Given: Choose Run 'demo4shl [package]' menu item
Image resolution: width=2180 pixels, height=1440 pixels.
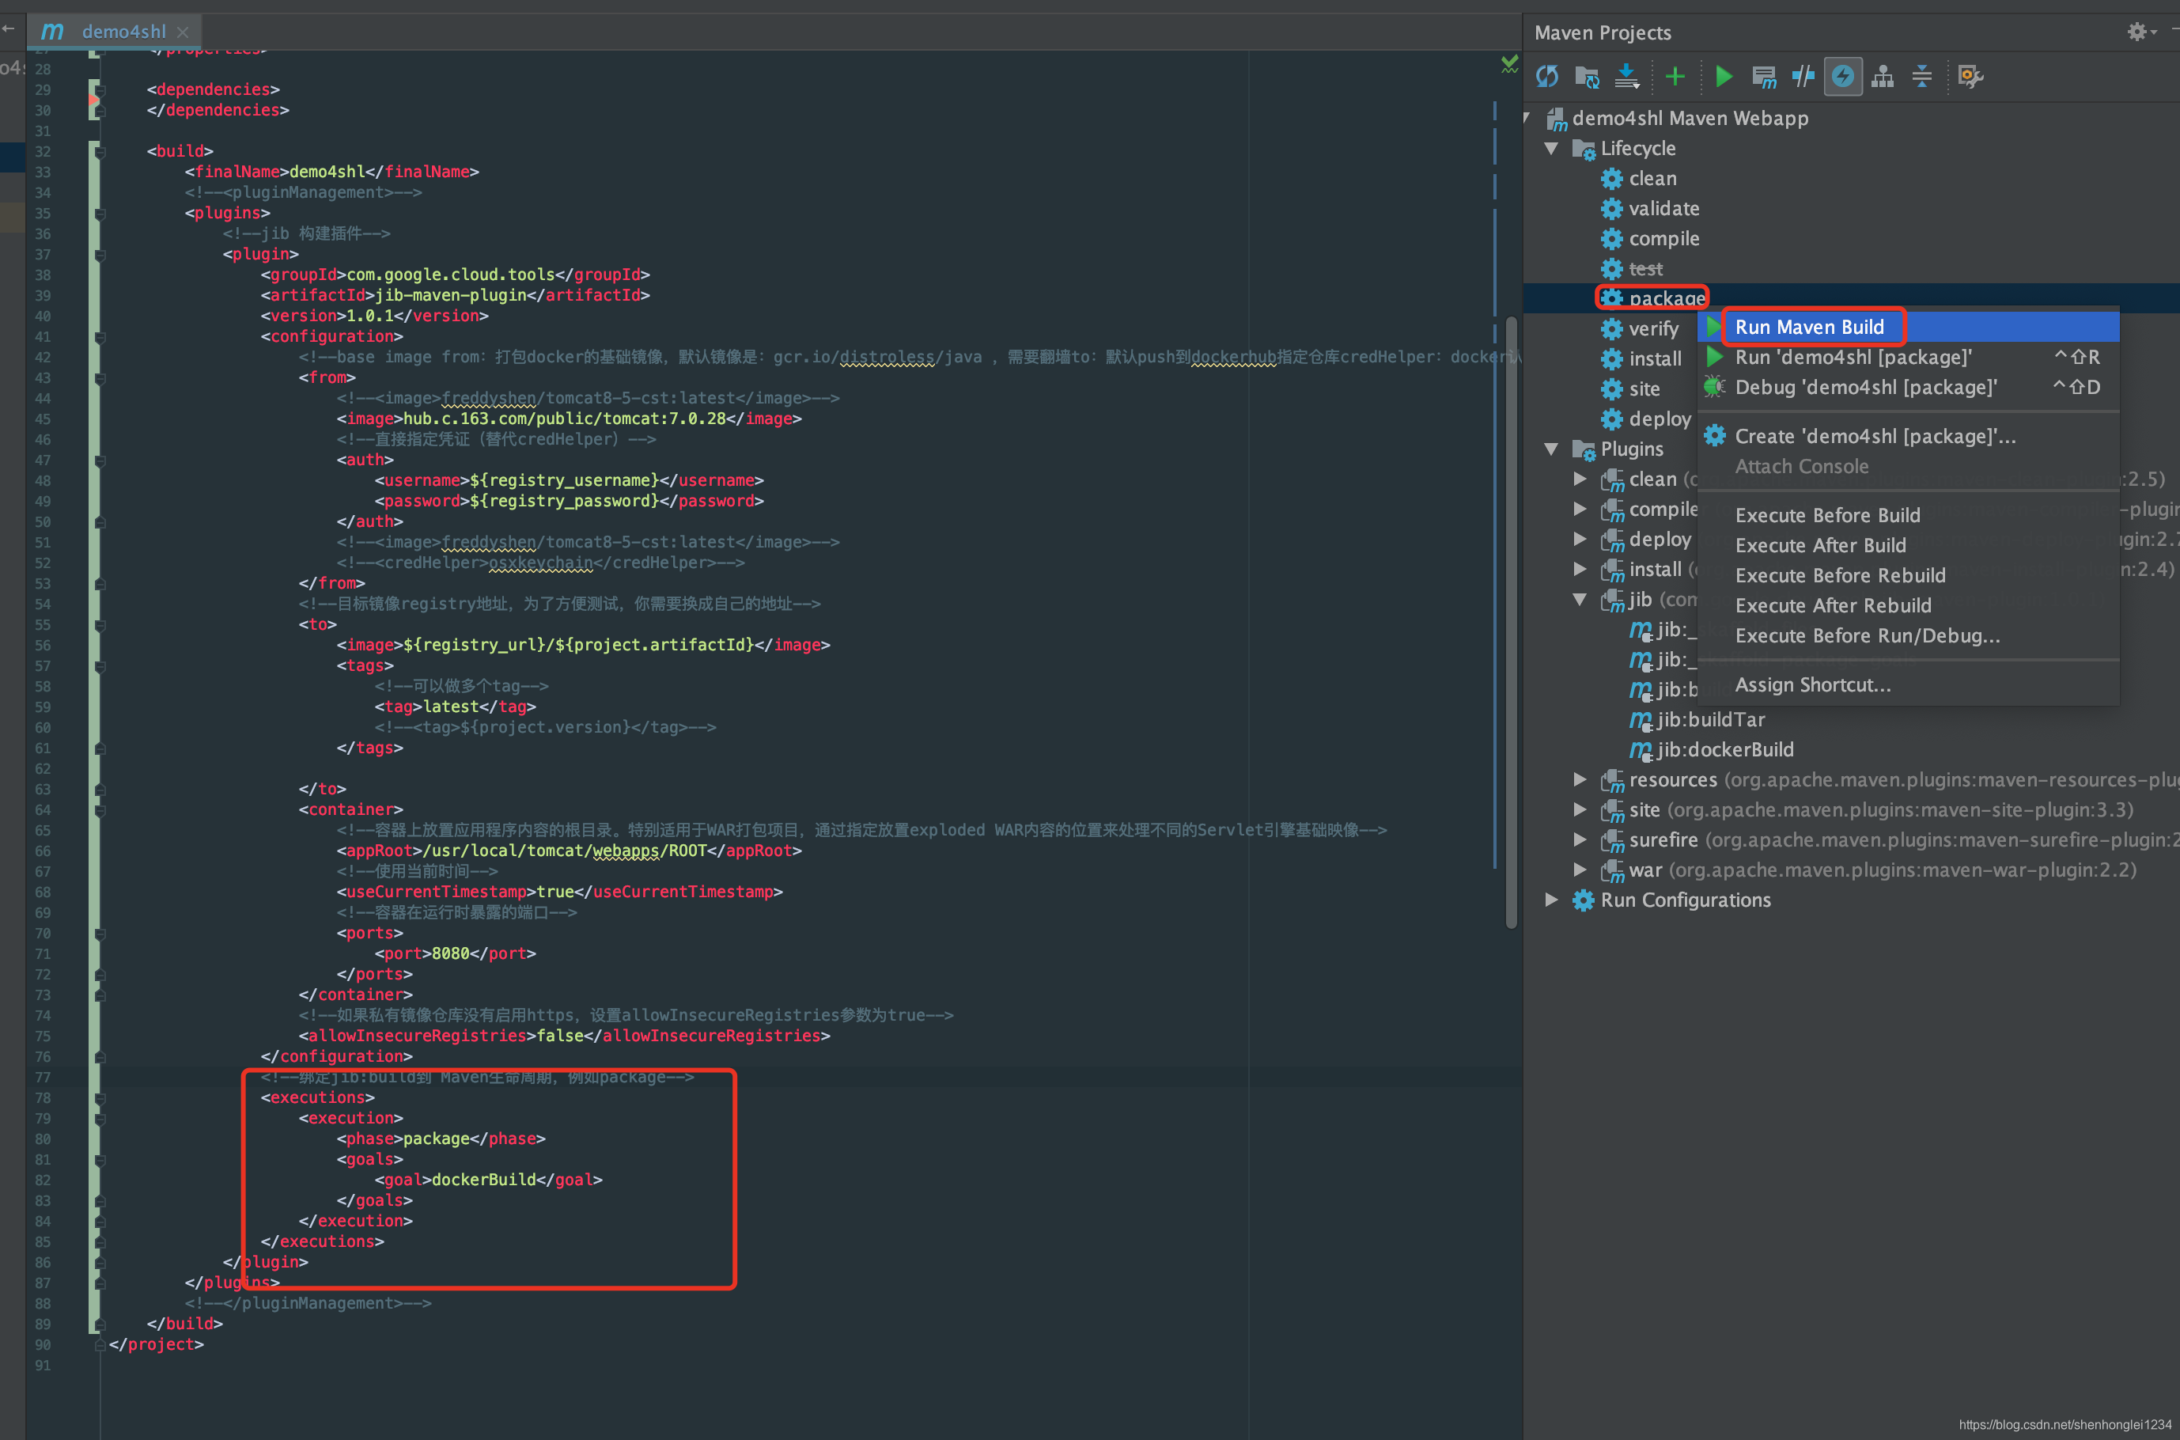Looking at the screenshot, I should coord(1909,358).
